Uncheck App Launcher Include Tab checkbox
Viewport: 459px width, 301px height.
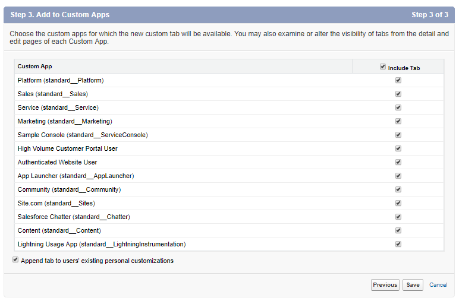(x=398, y=176)
